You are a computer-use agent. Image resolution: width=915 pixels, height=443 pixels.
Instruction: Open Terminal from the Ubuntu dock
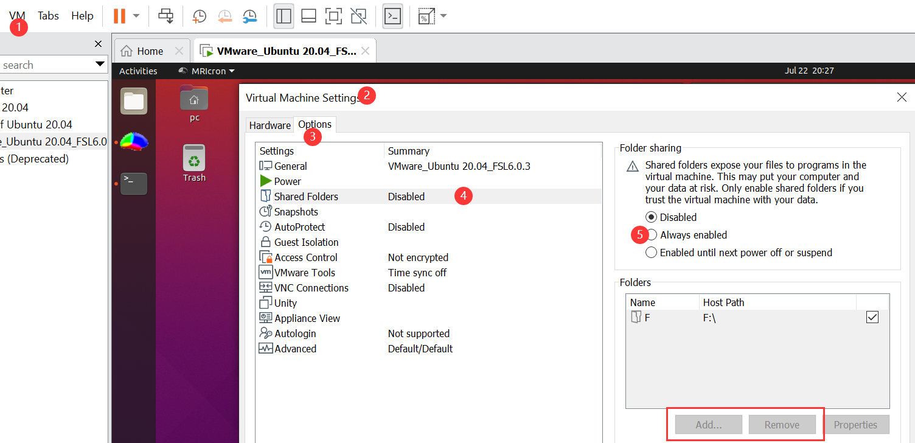pos(134,184)
